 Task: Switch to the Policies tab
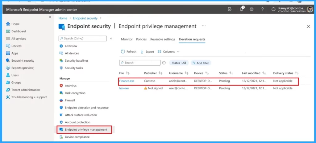pyautogui.click(x=141, y=39)
